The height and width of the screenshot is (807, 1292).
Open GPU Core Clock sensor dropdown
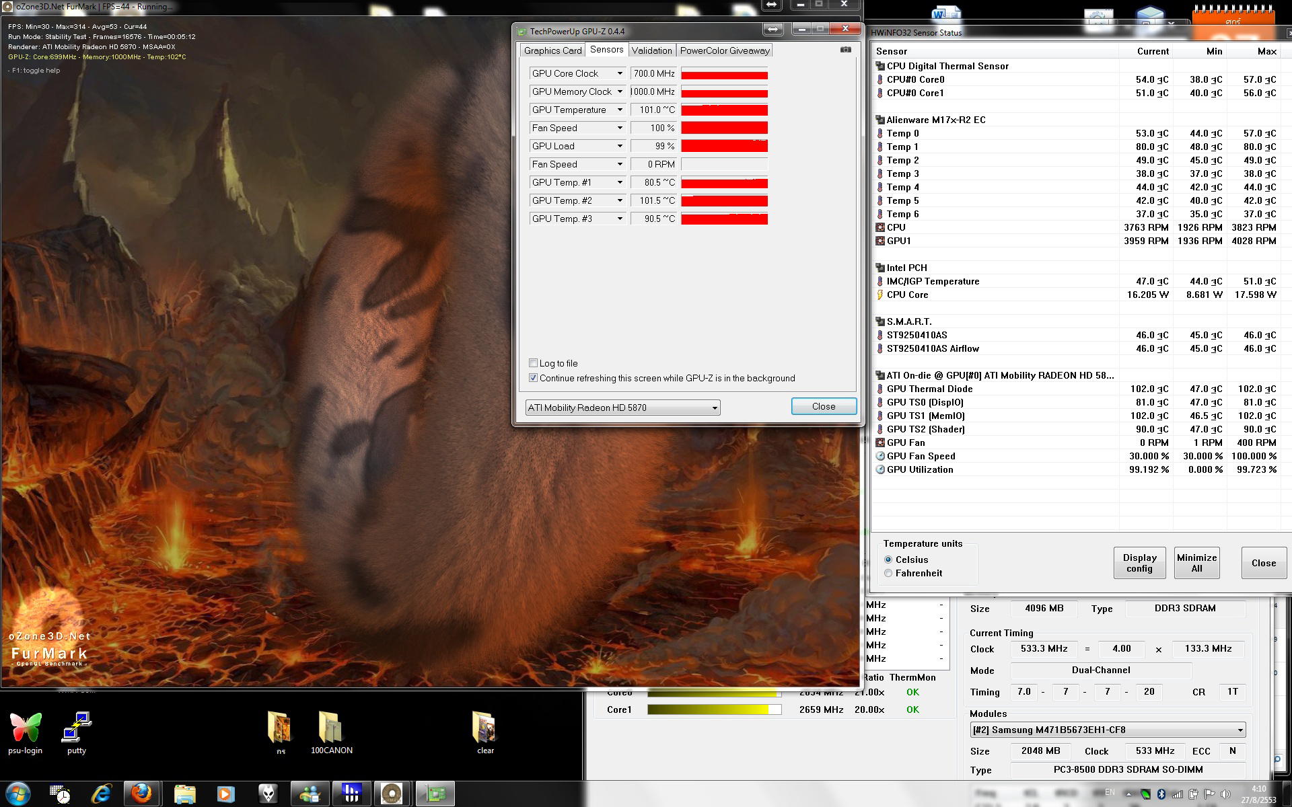point(620,73)
